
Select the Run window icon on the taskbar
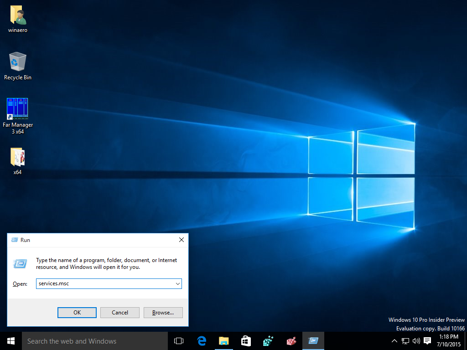pyautogui.click(x=313, y=340)
